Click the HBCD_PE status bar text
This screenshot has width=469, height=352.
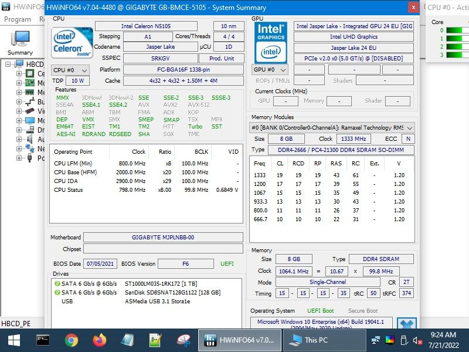pyautogui.click(x=16, y=324)
